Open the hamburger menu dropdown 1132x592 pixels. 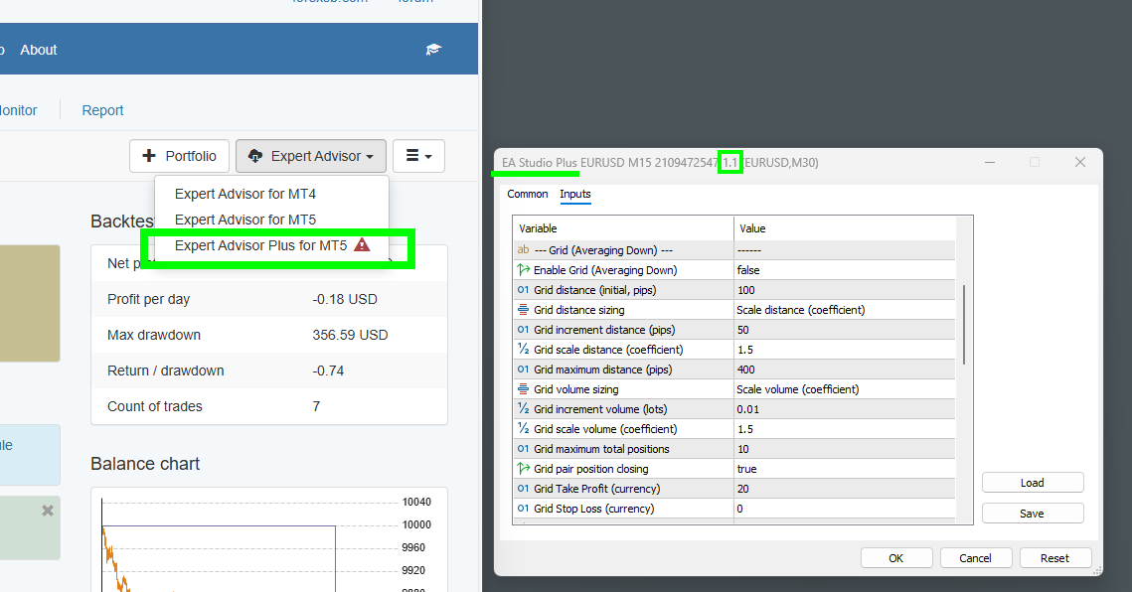click(418, 156)
